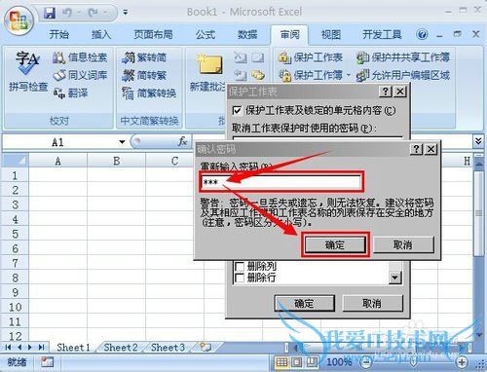Undo last action in quick access toolbar

point(67,13)
